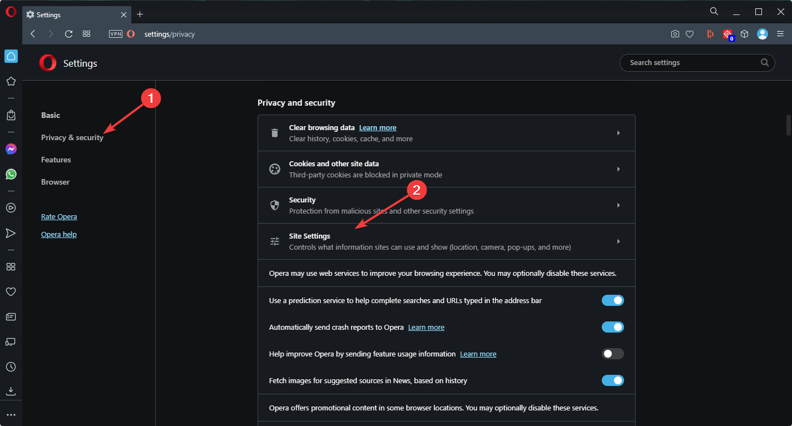Expand the Clear browsing data row arrow
The image size is (792, 426).
click(618, 133)
